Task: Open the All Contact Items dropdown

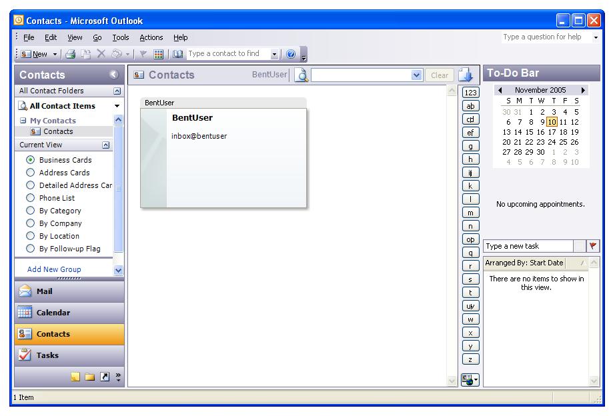Action: (117, 106)
